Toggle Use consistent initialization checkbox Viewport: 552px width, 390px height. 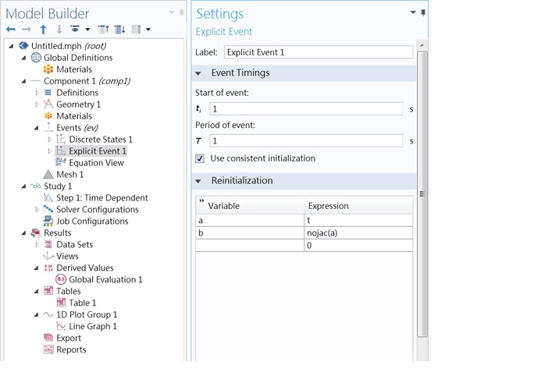[200, 158]
